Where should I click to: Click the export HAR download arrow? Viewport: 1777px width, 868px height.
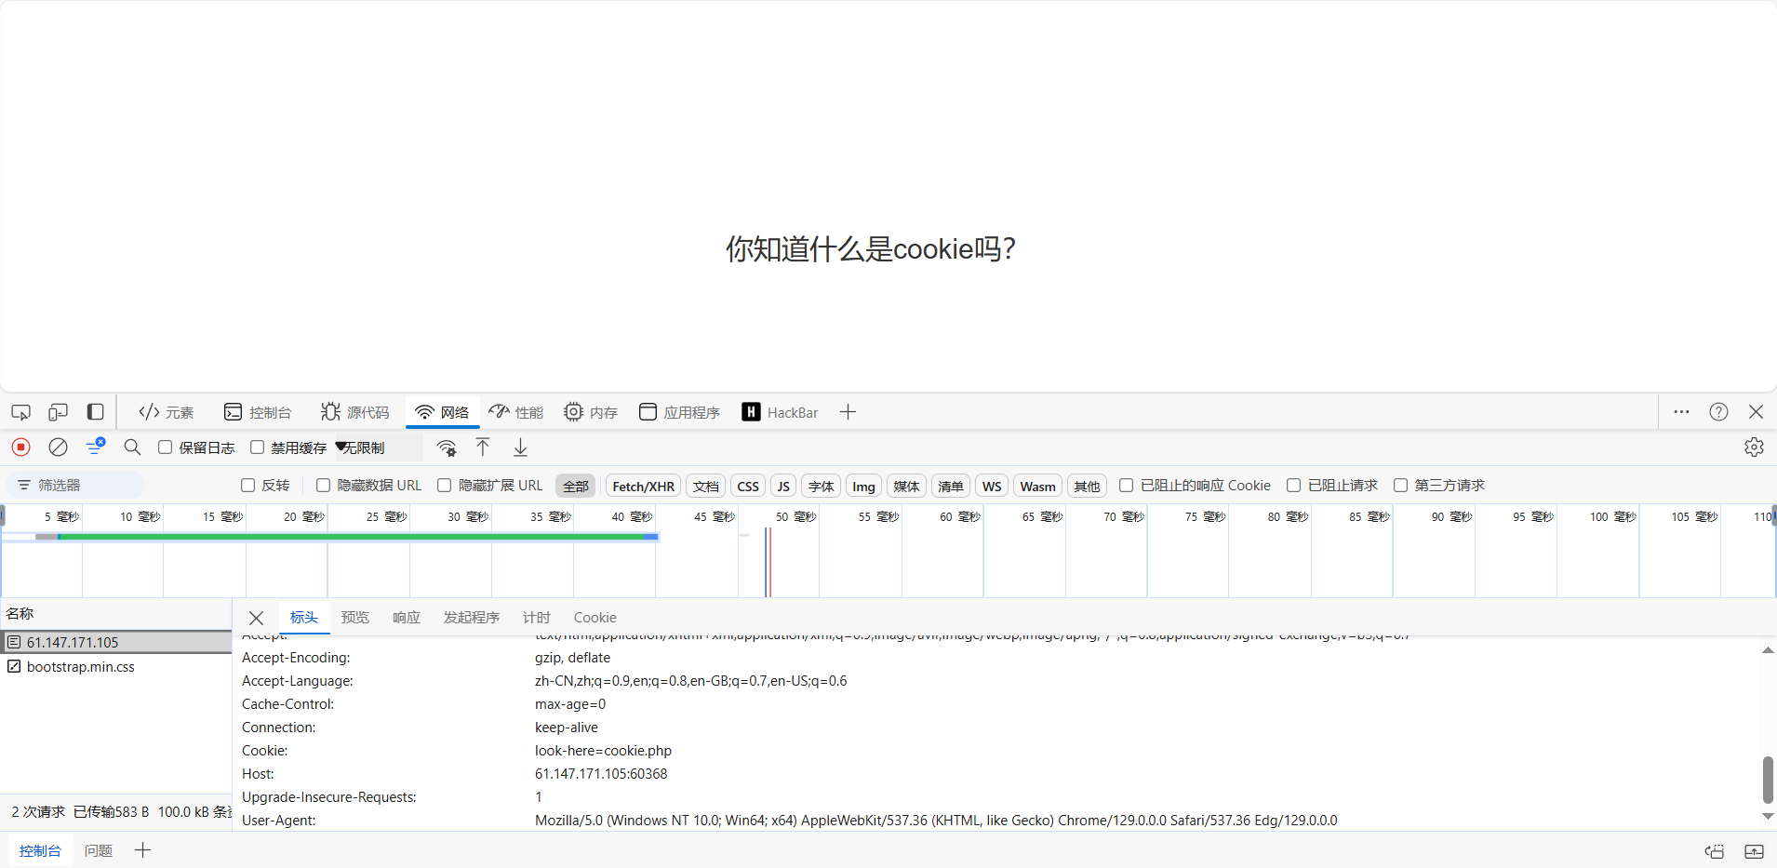coord(520,447)
